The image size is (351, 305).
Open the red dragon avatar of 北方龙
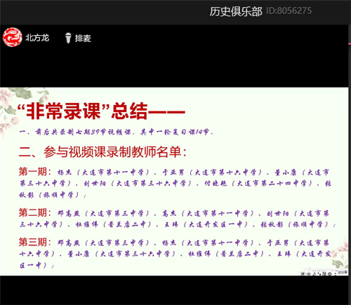(x=12, y=37)
